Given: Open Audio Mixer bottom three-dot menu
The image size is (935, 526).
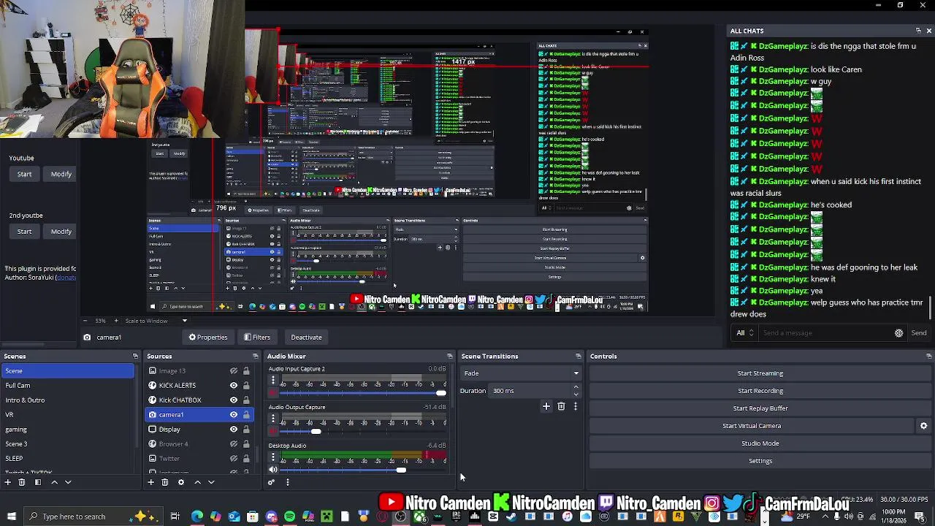Looking at the screenshot, I should click(287, 482).
